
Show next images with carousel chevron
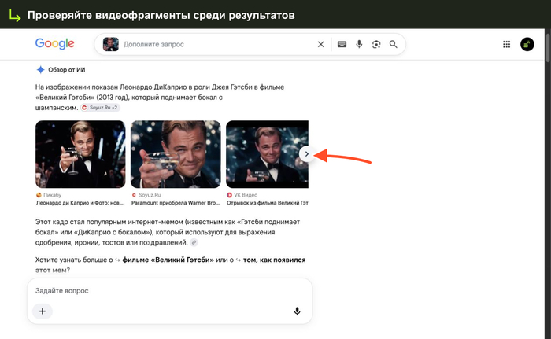pyautogui.click(x=307, y=154)
